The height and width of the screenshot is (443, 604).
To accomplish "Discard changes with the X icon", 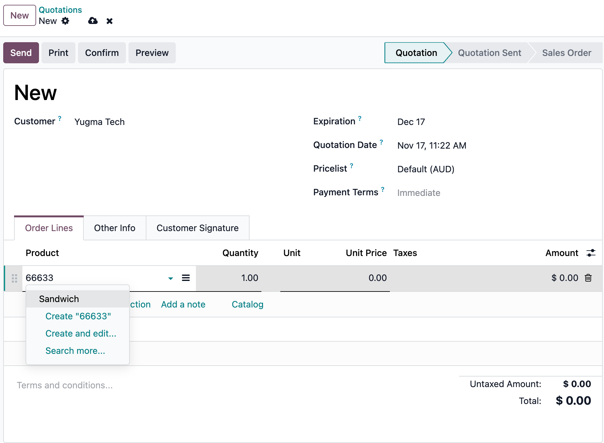I will pyautogui.click(x=109, y=21).
